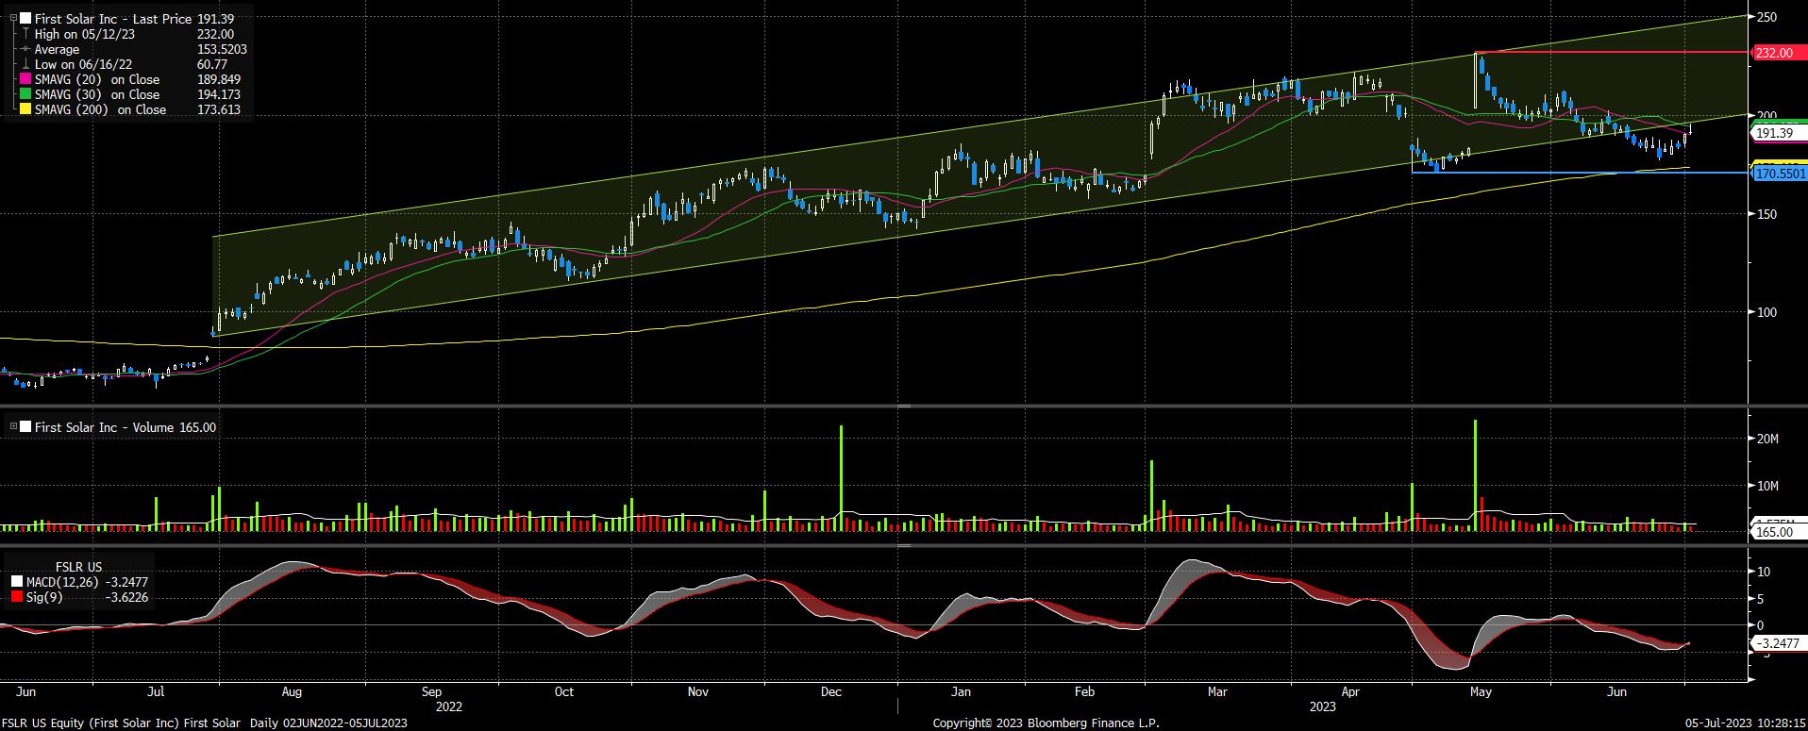Open the white Volume series color swatch
This screenshot has height=731, width=1808.
25,427
